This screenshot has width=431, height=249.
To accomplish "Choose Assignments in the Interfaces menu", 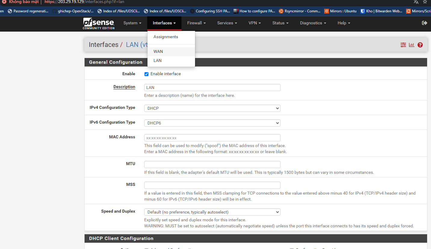I will tap(166, 37).
